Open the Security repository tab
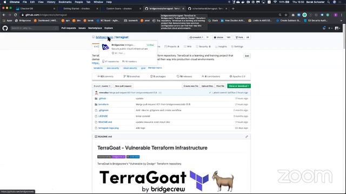The image size is (346, 194). pos(203,47)
